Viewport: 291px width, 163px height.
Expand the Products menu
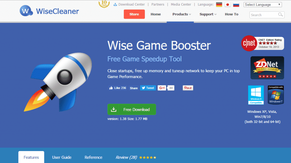tap(182, 14)
